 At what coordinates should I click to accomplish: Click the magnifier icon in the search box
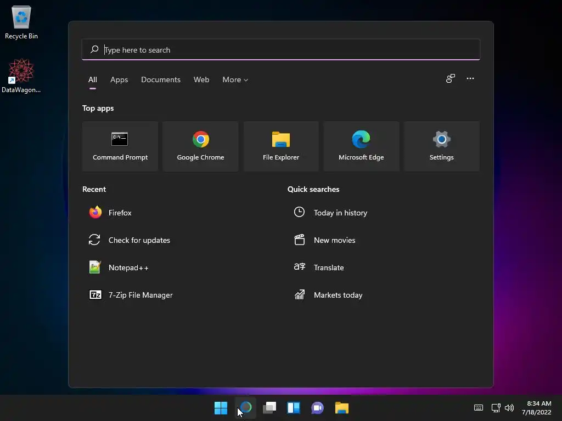coord(94,49)
